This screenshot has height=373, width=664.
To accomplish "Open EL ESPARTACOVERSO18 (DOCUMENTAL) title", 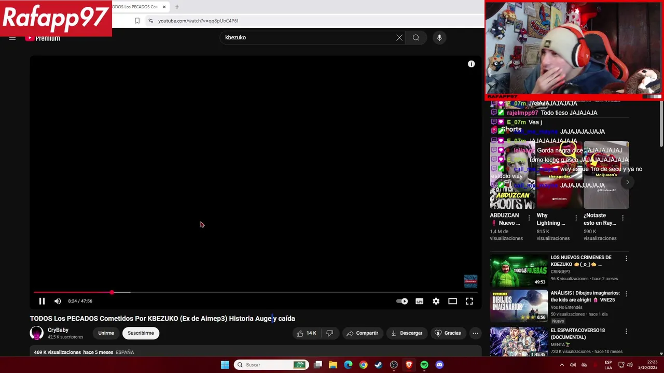I will pyautogui.click(x=578, y=334).
